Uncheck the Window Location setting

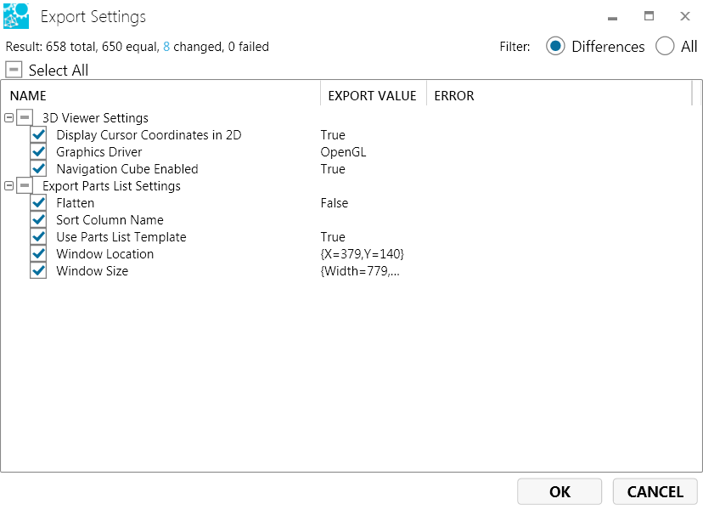tap(38, 254)
